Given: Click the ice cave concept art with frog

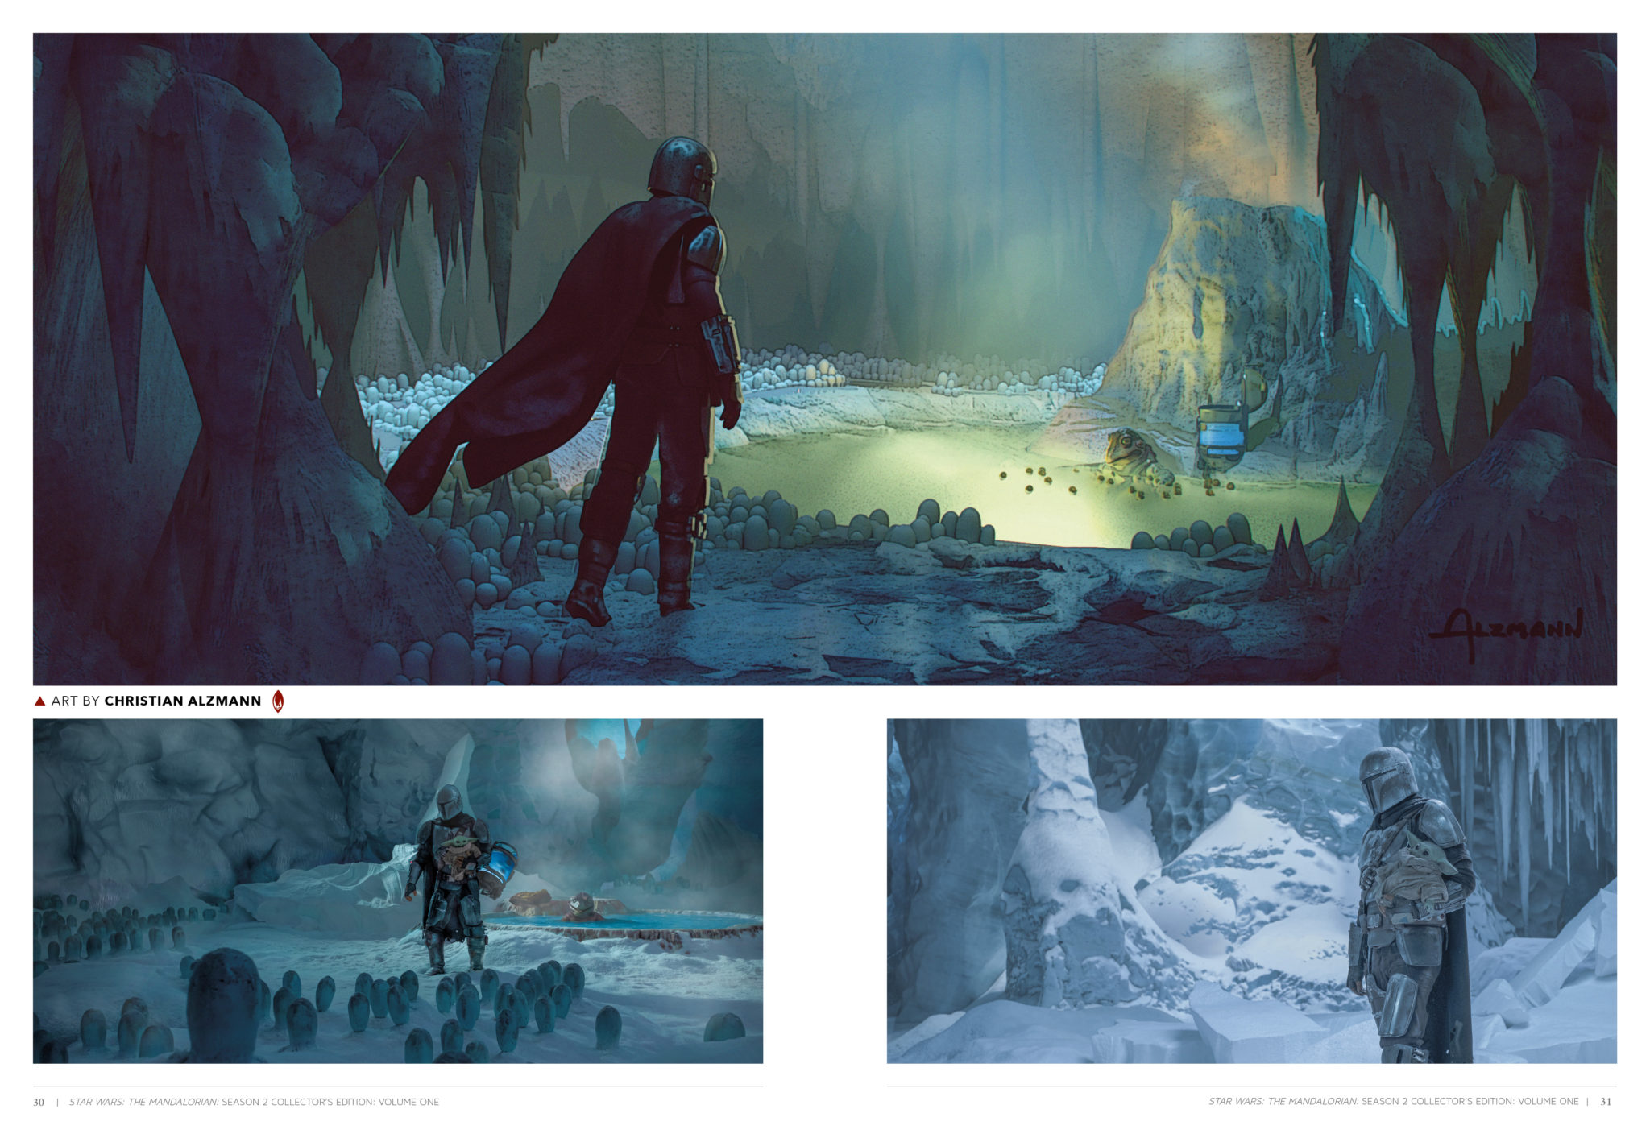Looking at the screenshot, I should 398,891.
